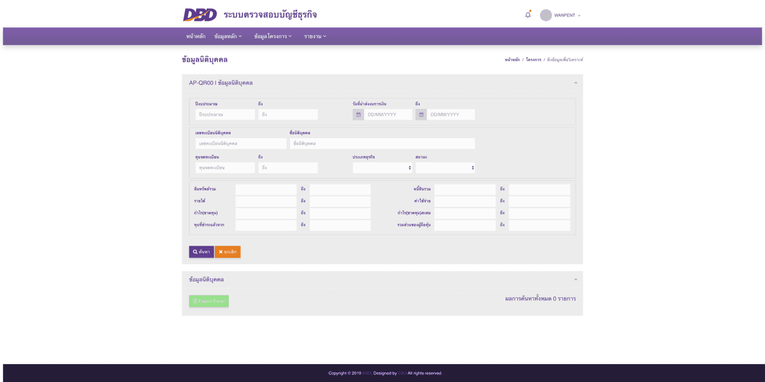Click the WANPENT user avatar
Screen dimensions: 765x382
[546, 15]
